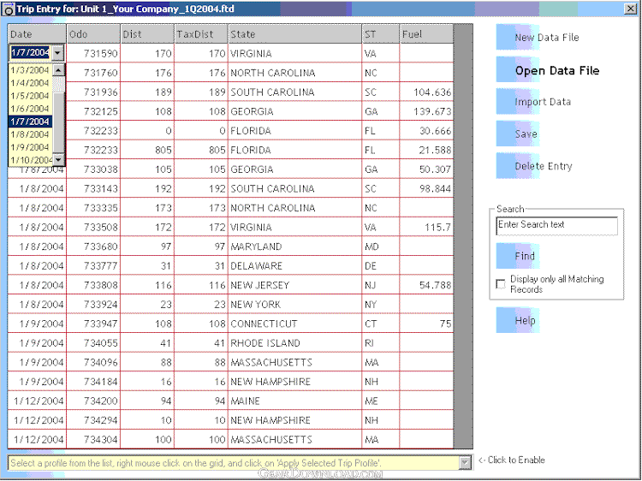Select the TaxDist column header
Image resolution: width=642 pixels, height=481 pixels.
[x=200, y=34]
